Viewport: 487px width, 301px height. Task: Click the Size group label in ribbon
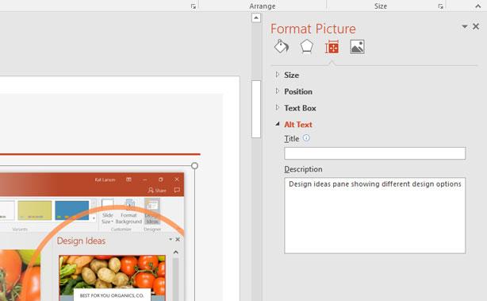[381, 6]
